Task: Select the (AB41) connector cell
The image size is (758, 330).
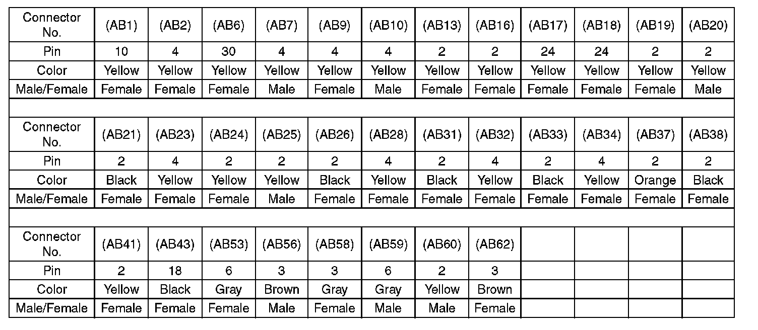Action: point(121,244)
